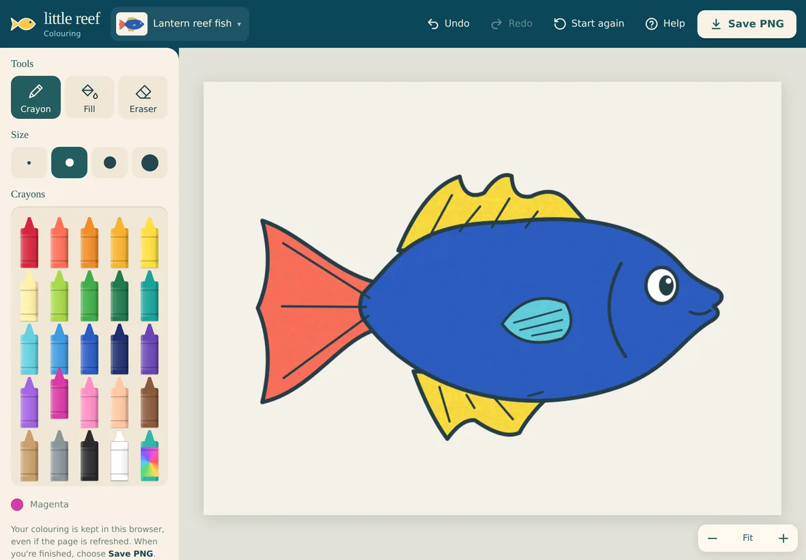Viewport: 806px width, 560px height.
Task: Pick the medium green crayon
Action: 89,296
